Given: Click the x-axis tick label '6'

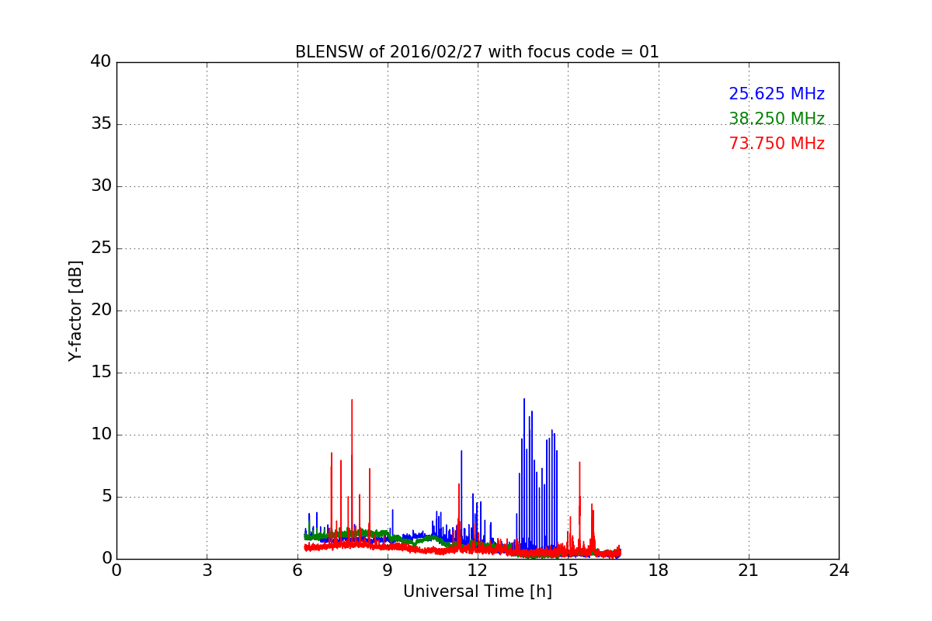Looking at the screenshot, I should click(297, 571).
